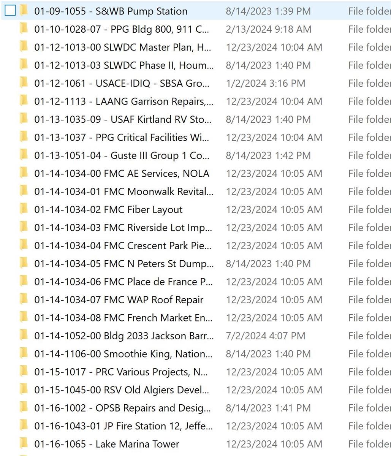Click date 8/14/2023 1:39 PM

pyautogui.click(x=268, y=11)
